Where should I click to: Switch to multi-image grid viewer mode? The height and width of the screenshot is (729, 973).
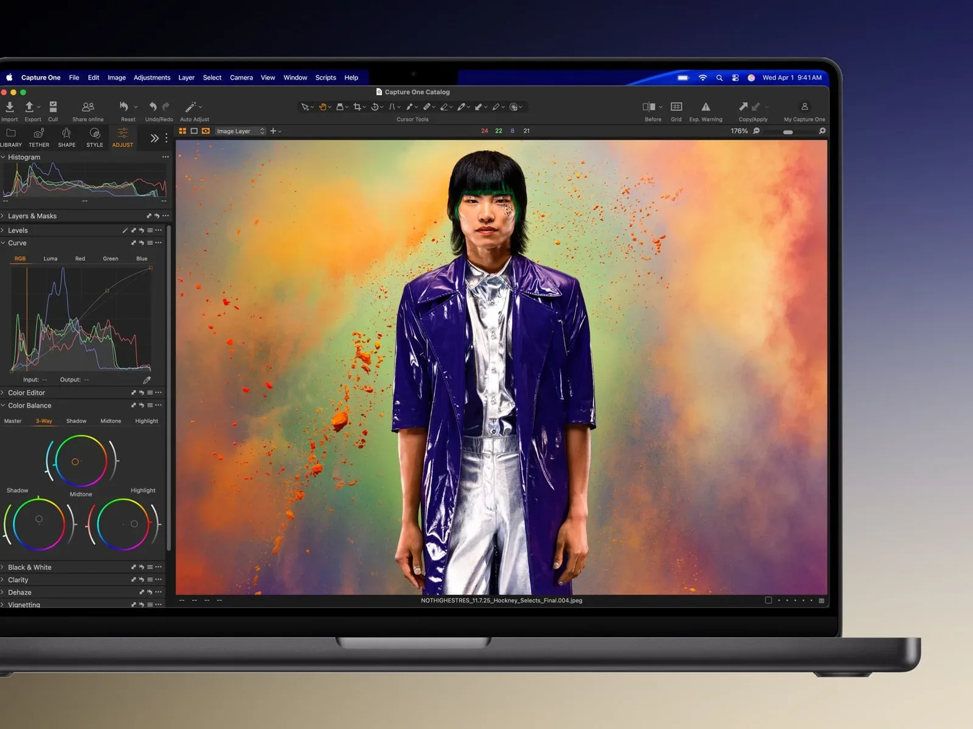pyautogui.click(x=182, y=131)
